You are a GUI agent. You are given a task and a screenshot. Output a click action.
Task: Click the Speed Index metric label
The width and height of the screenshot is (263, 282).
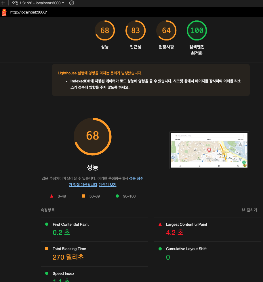pos(64,273)
